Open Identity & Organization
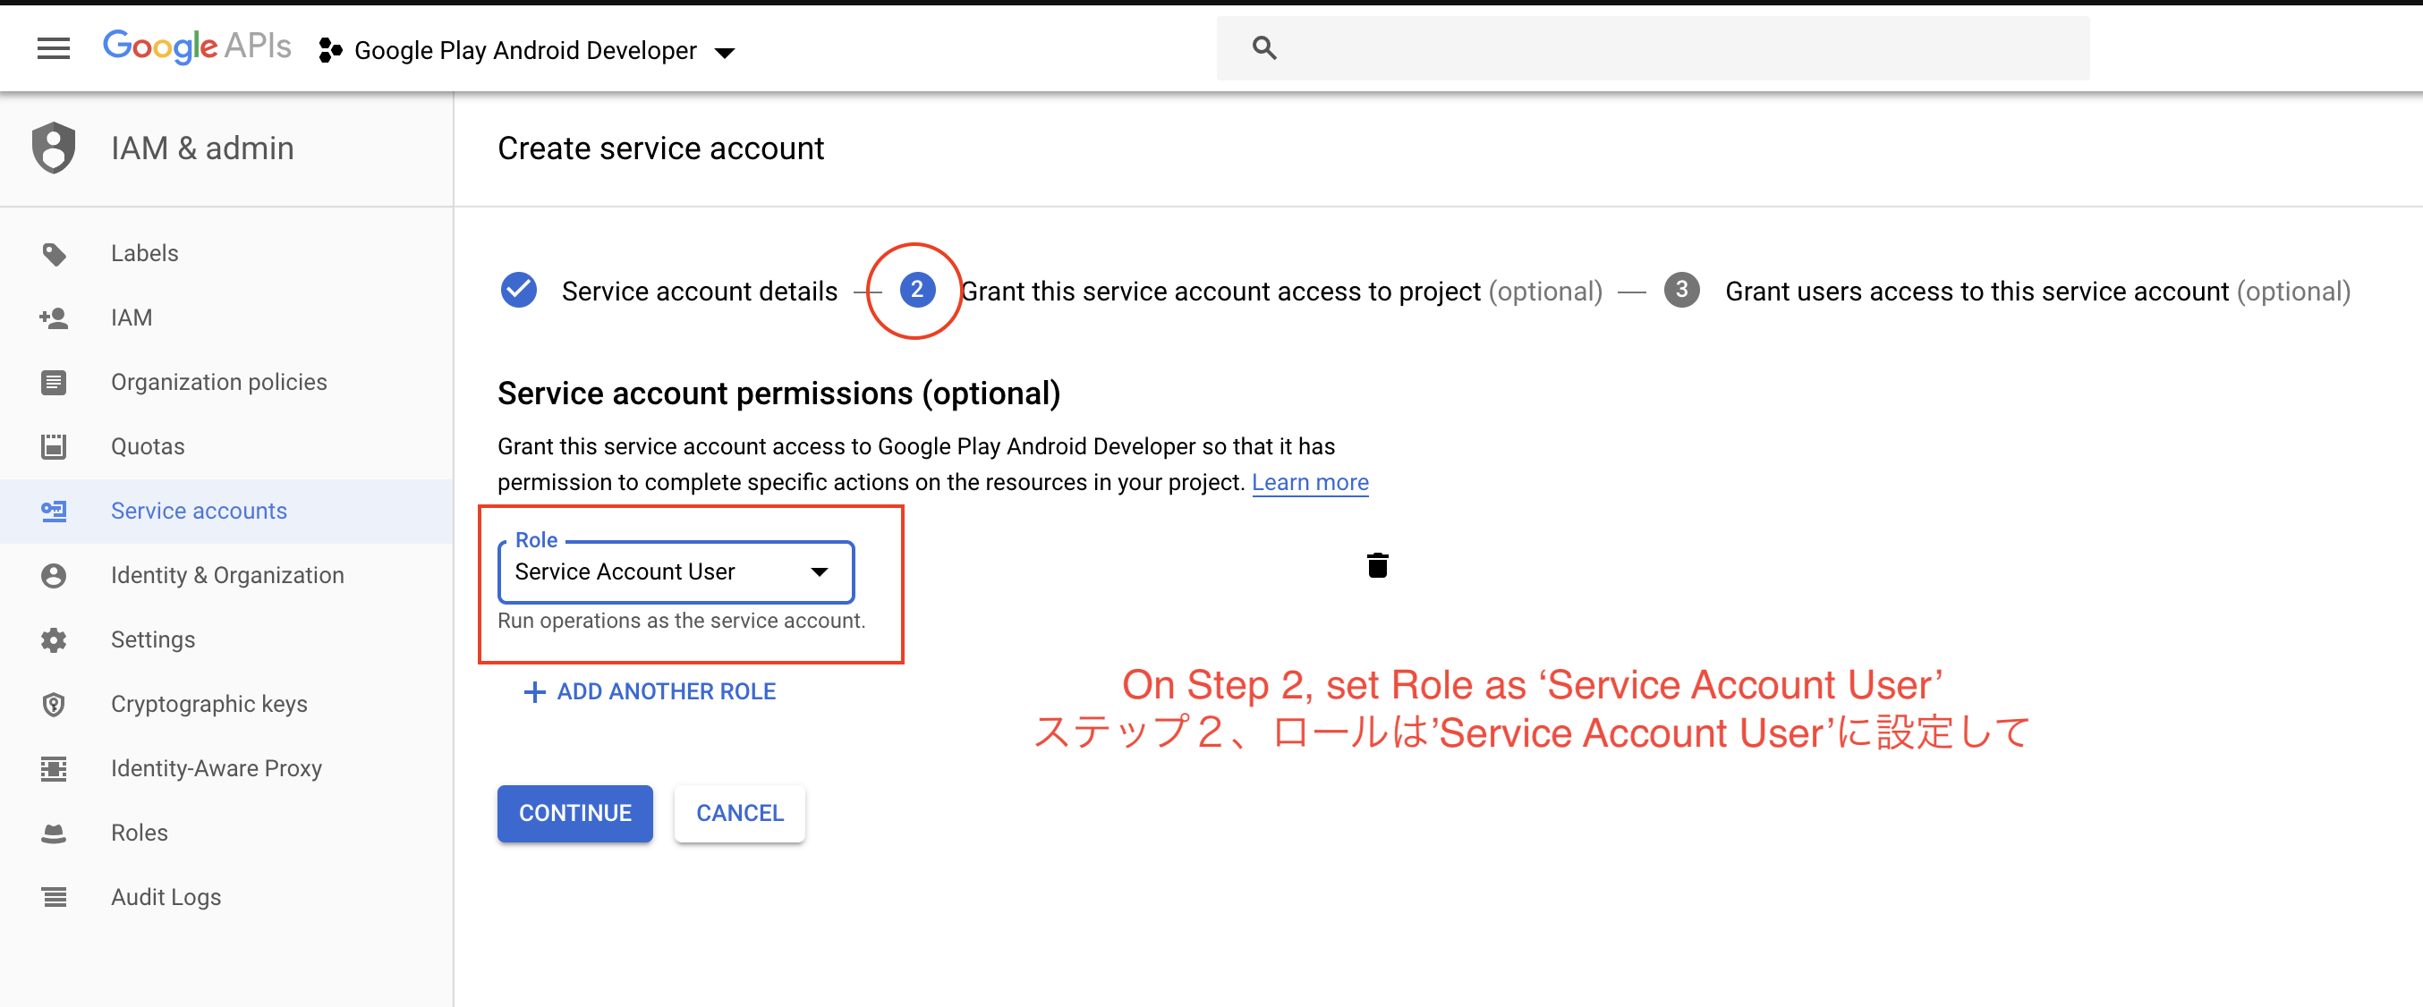 click(x=226, y=575)
